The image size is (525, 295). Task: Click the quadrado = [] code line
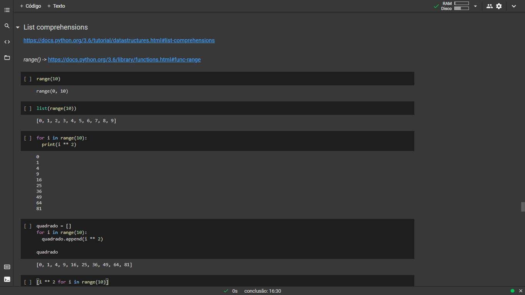pos(54,226)
